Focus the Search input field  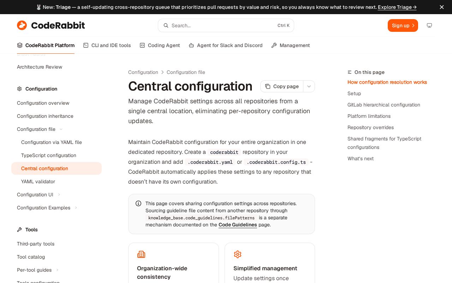226,25
